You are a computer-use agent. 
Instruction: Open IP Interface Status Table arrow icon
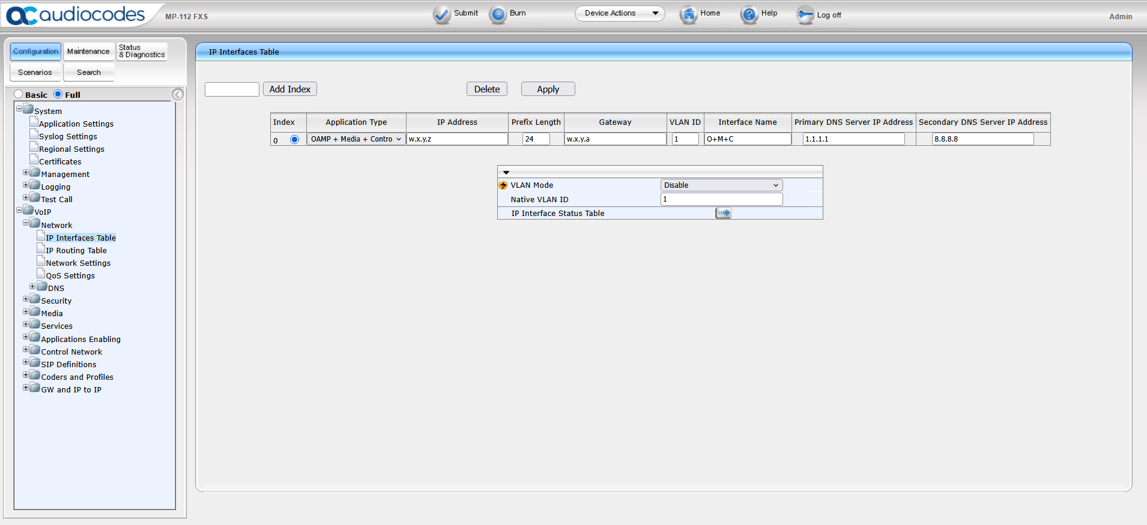pos(723,213)
